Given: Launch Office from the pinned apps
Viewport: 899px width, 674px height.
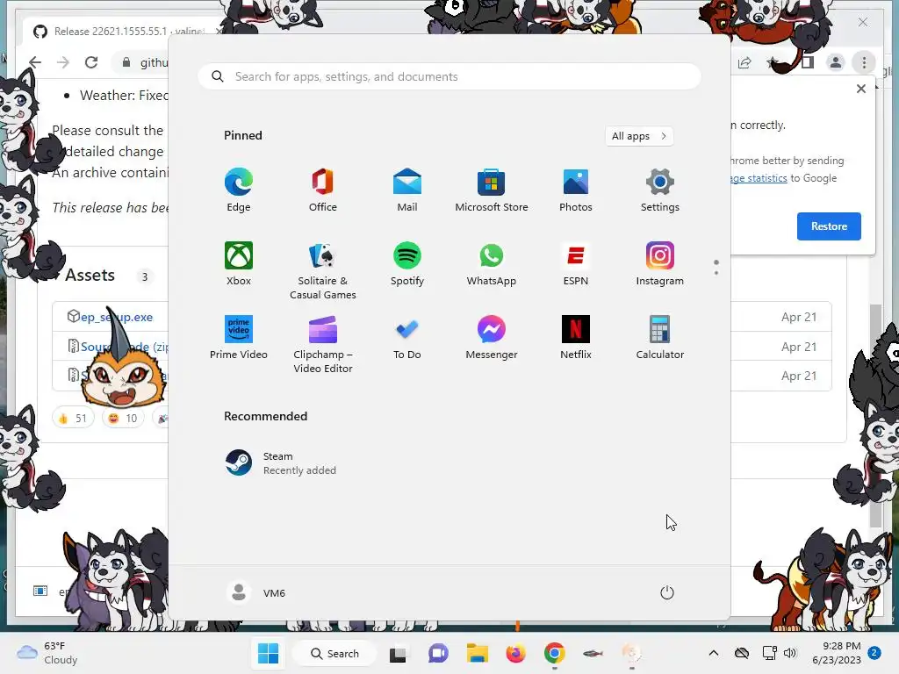Looking at the screenshot, I should click(x=323, y=190).
